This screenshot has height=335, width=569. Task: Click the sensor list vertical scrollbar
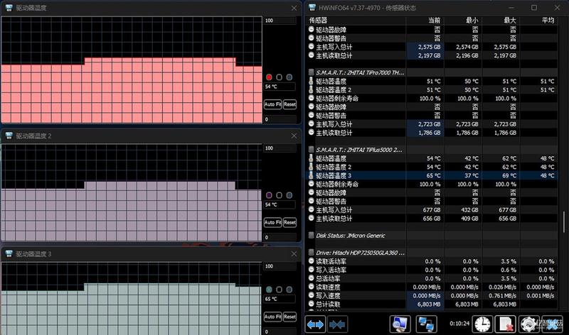(564, 222)
